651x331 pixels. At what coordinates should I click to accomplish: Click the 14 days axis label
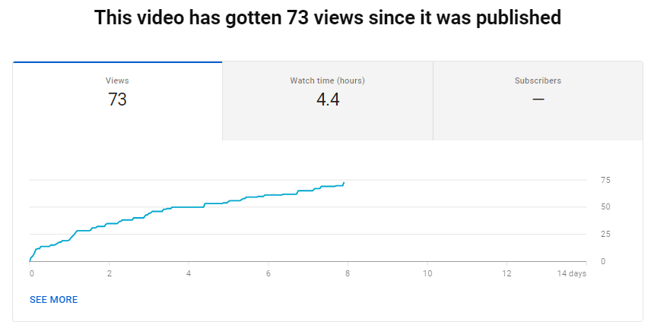(x=572, y=273)
